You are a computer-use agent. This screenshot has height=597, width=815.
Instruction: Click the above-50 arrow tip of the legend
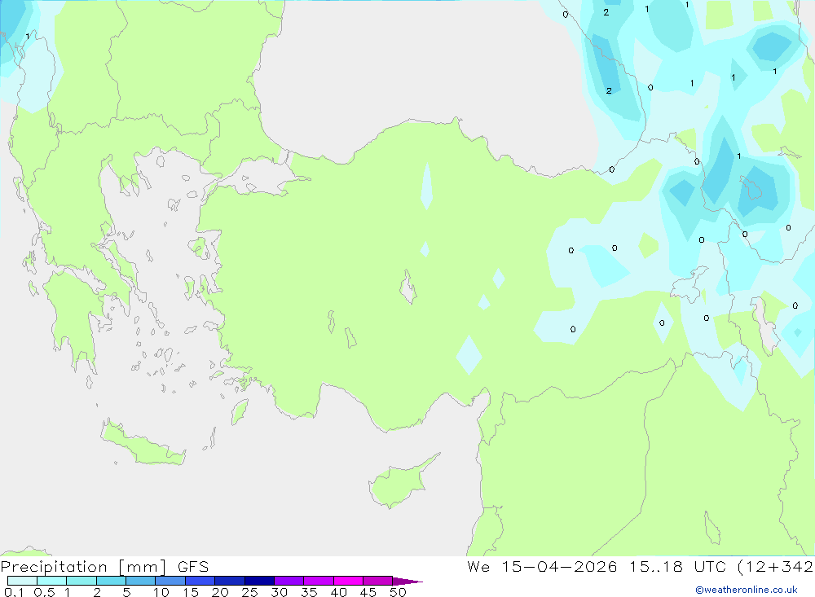tap(407, 581)
